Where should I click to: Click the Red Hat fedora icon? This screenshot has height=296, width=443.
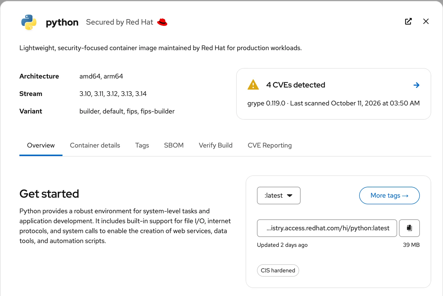(162, 22)
